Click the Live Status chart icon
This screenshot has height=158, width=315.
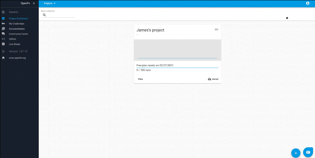pos(3,44)
